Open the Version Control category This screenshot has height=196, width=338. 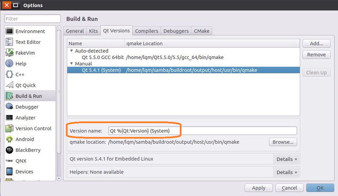point(33,128)
